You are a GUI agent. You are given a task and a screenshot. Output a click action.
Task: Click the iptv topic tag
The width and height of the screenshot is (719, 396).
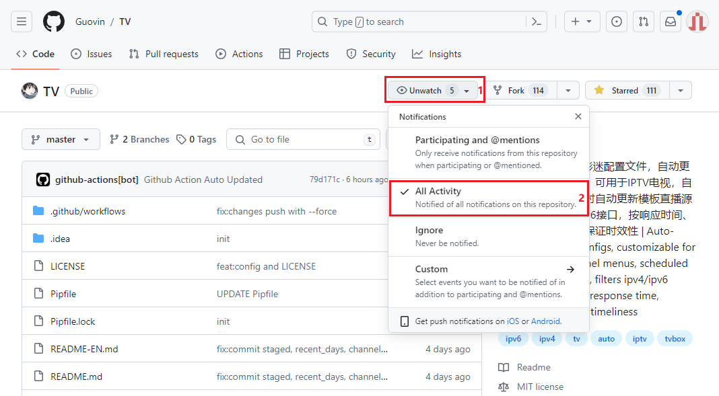tap(639, 339)
